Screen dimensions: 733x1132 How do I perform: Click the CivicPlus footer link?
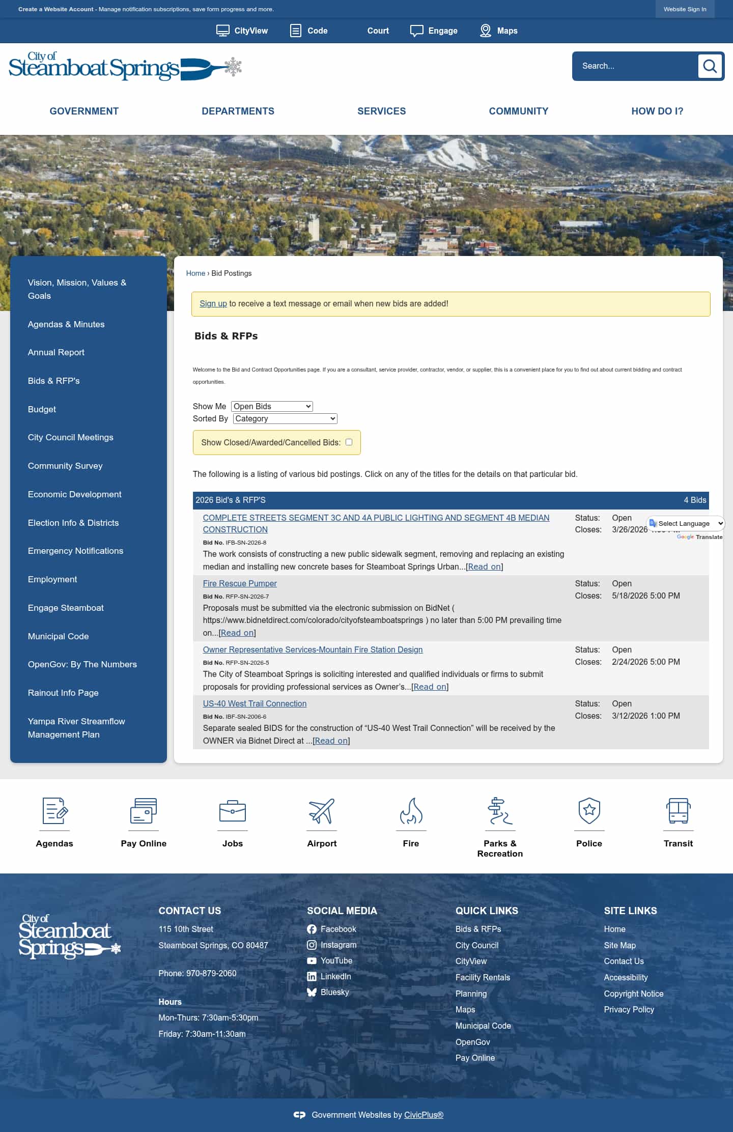click(x=424, y=1115)
